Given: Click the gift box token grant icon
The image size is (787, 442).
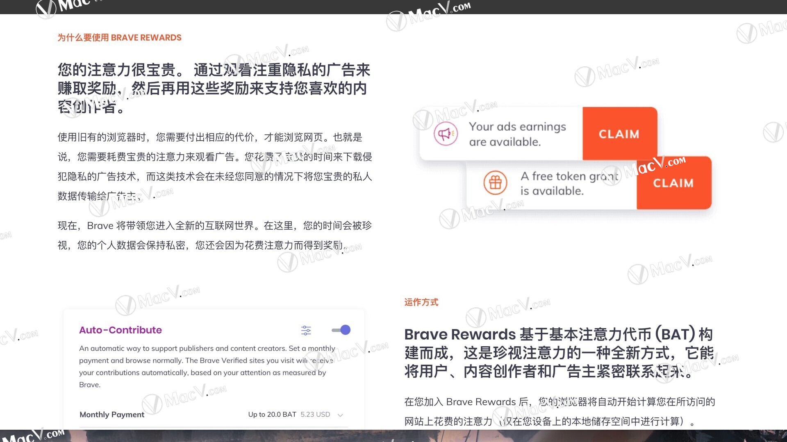Looking at the screenshot, I should [495, 183].
